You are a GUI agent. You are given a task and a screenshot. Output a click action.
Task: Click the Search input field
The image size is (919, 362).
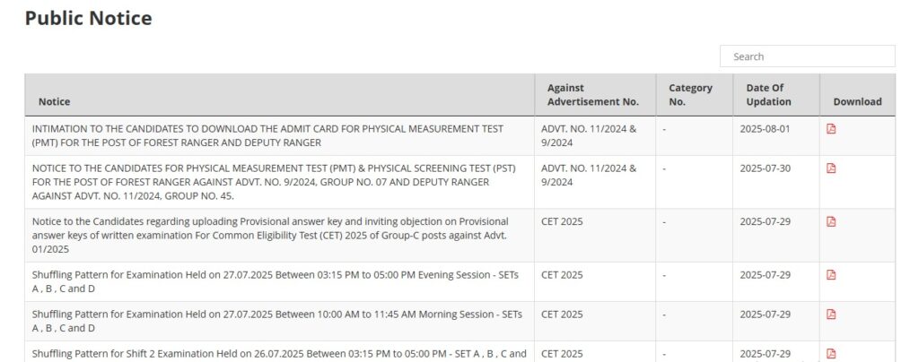(x=807, y=56)
